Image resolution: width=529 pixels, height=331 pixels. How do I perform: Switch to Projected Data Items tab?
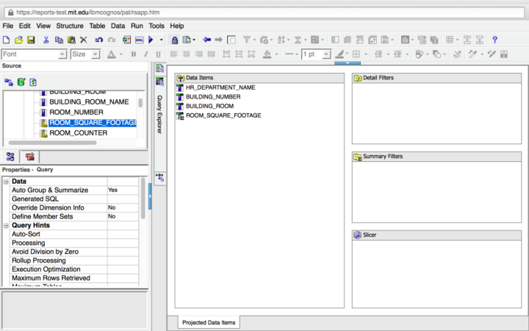209,322
